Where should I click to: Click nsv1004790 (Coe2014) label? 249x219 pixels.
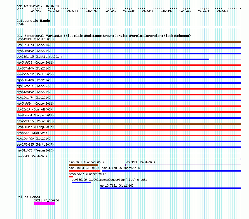click(x=34, y=139)
